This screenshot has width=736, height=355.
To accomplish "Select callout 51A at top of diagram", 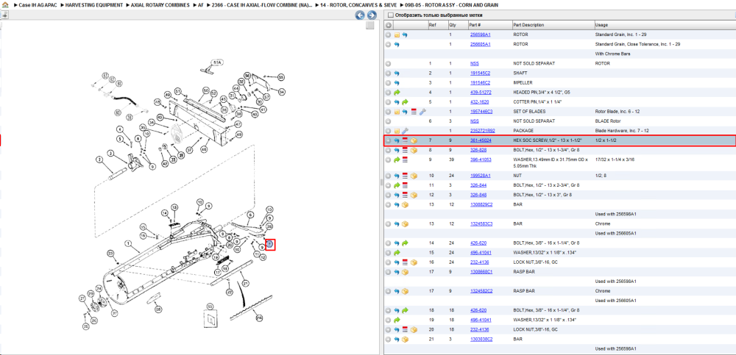I will click(217, 62).
